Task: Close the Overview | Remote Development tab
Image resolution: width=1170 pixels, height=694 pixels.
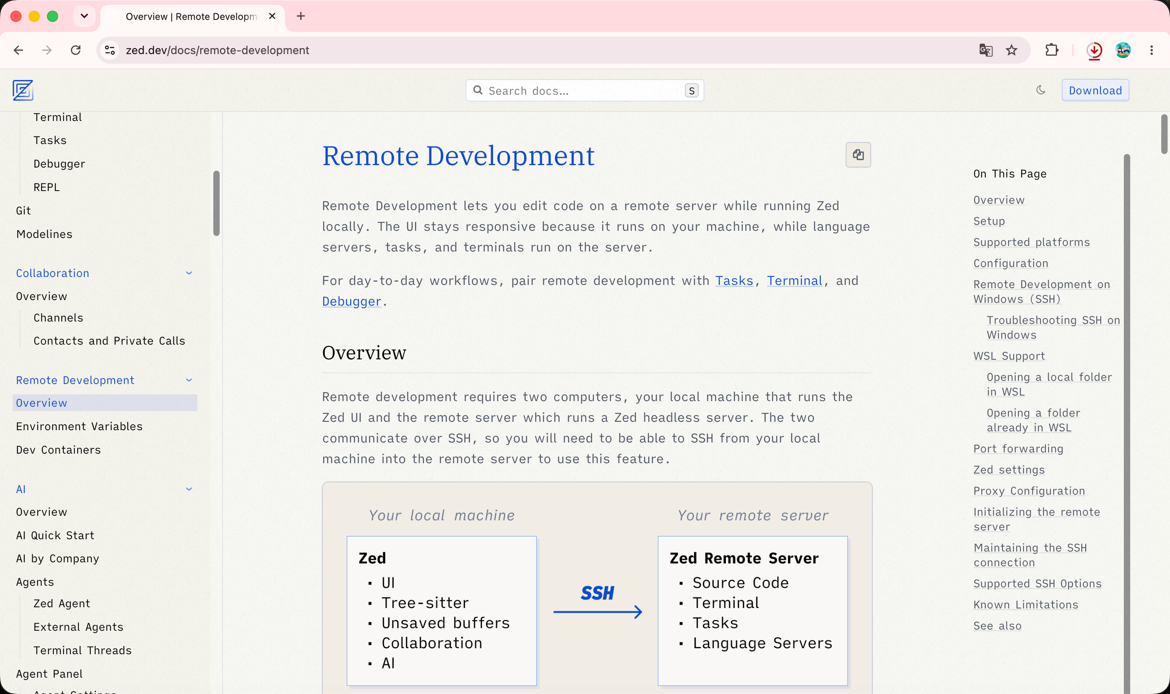Action: point(272,16)
